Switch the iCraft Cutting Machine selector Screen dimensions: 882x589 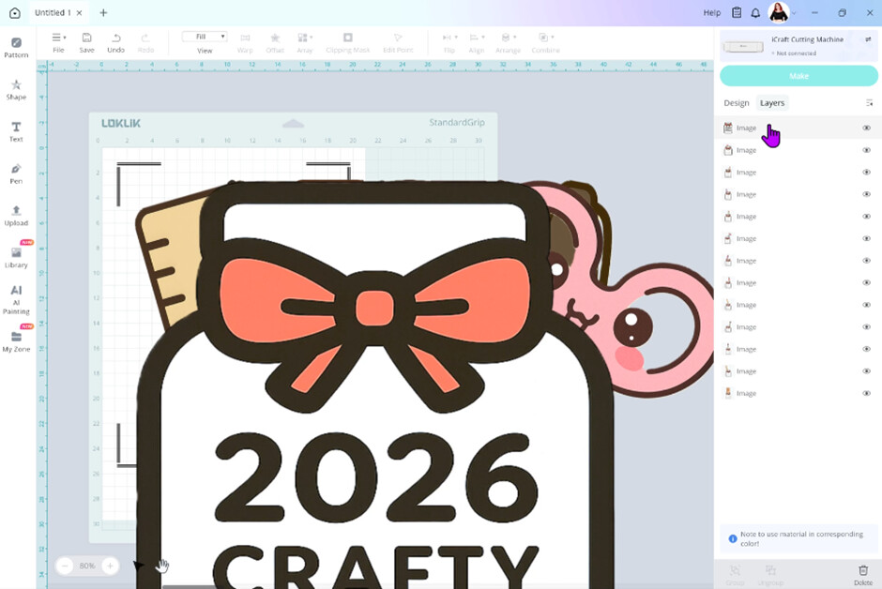868,39
